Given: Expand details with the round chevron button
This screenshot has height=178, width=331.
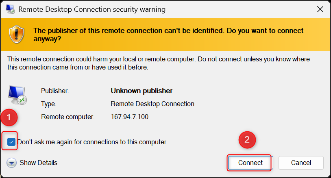Looking at the screenshot, I should [11, 163].
